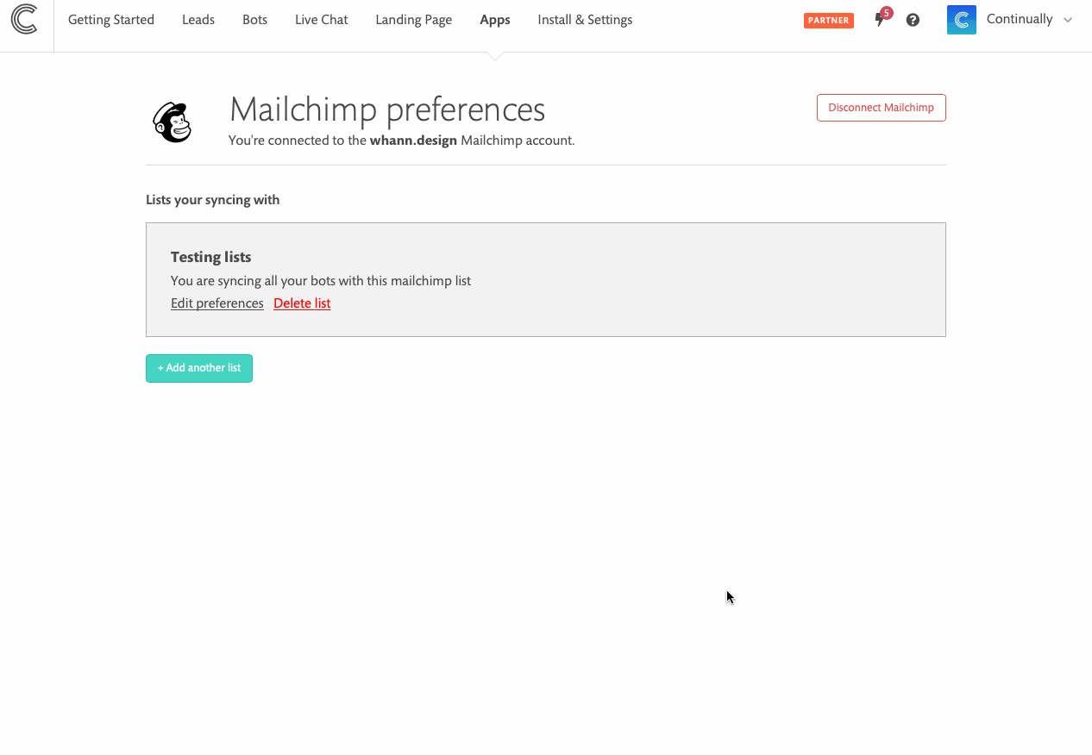
Task: Open the notifications lightning icon
Action: point(880,20)
